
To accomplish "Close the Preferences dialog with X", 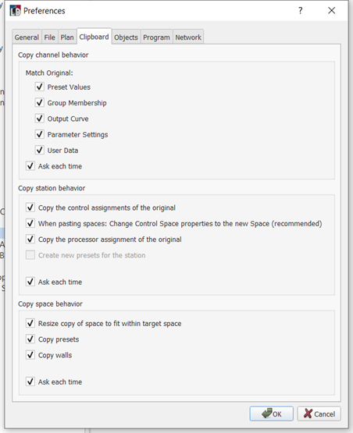I will pyautogui.click(x=331, y=10).
